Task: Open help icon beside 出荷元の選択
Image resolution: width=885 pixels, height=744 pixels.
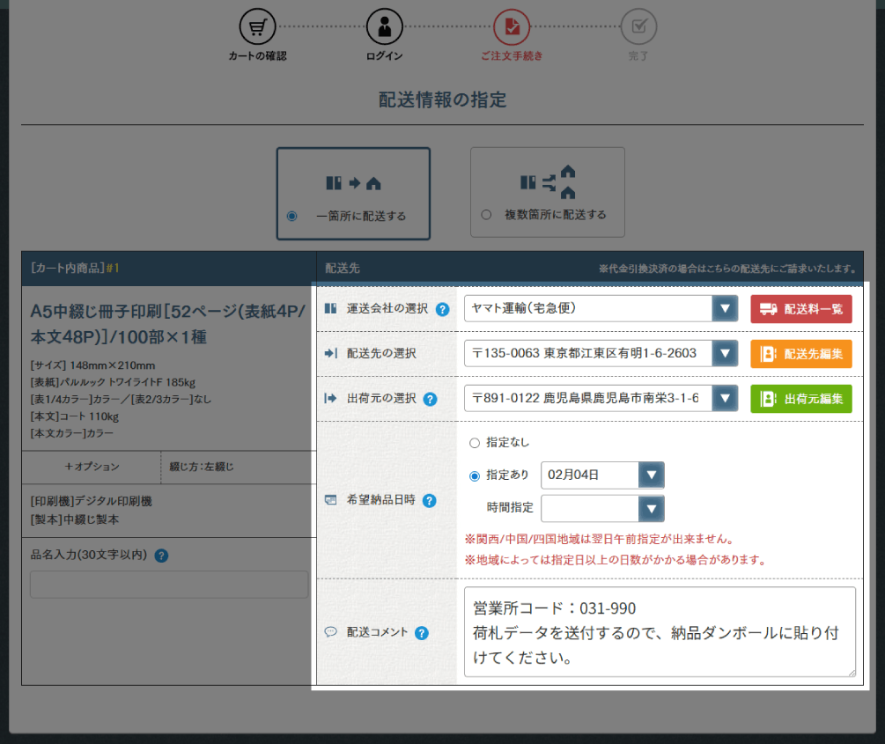Action: click(430, 399)
